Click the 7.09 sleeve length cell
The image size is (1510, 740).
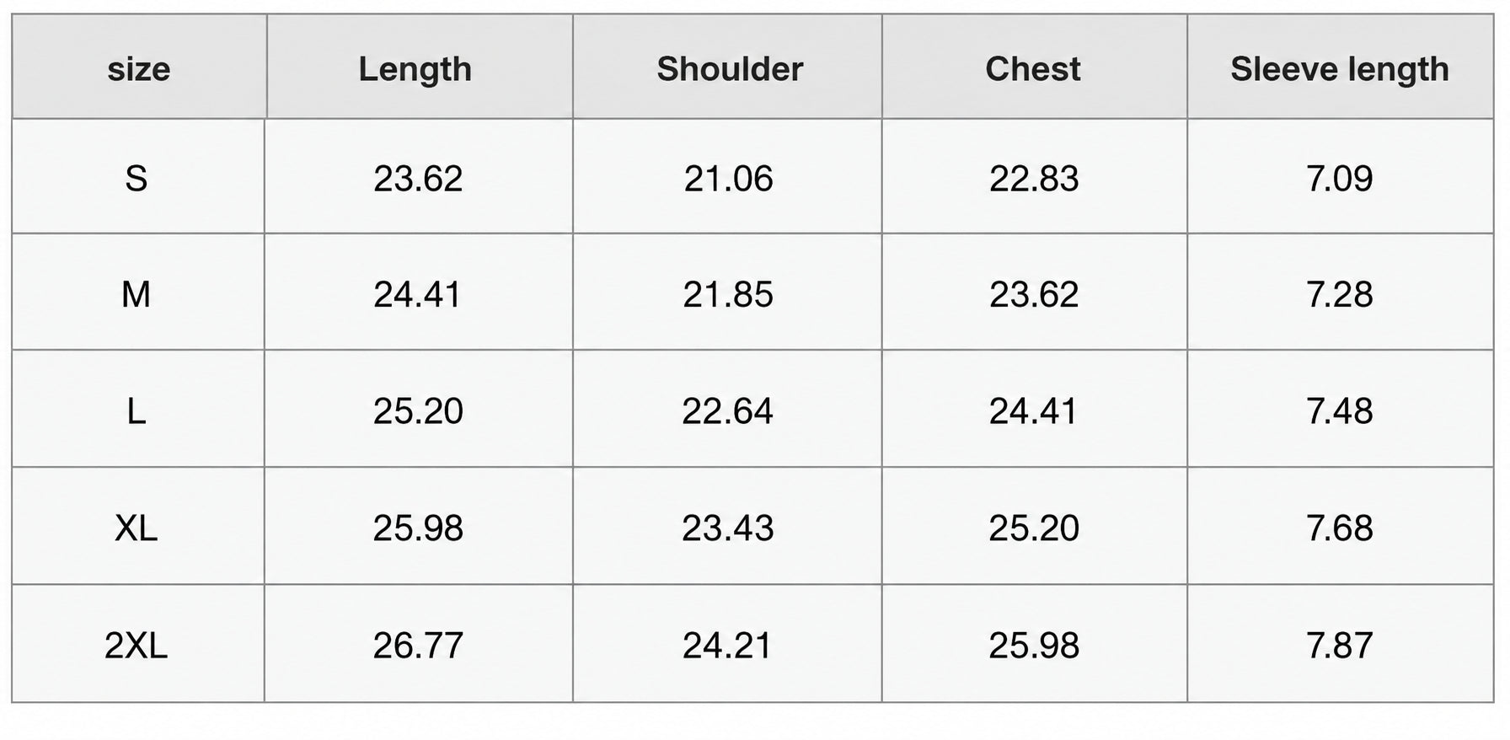[x=1340, y=176]
